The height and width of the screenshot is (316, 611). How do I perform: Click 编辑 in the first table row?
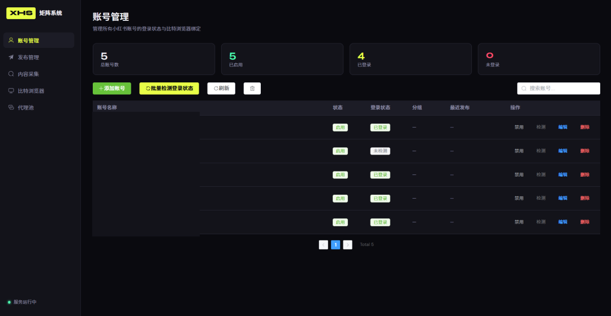pos(563,127)
